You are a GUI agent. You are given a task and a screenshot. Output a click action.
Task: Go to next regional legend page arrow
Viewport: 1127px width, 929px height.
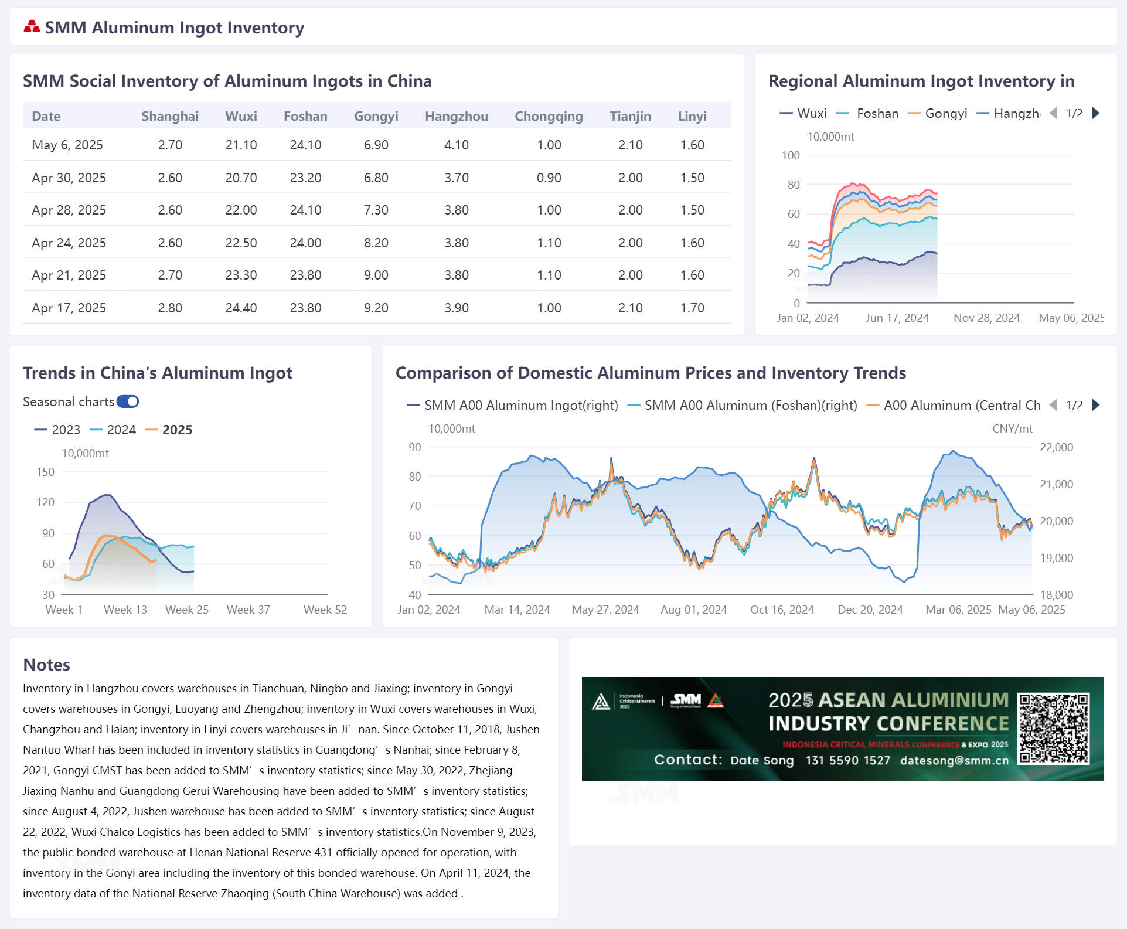click(x=1096, y=113)
